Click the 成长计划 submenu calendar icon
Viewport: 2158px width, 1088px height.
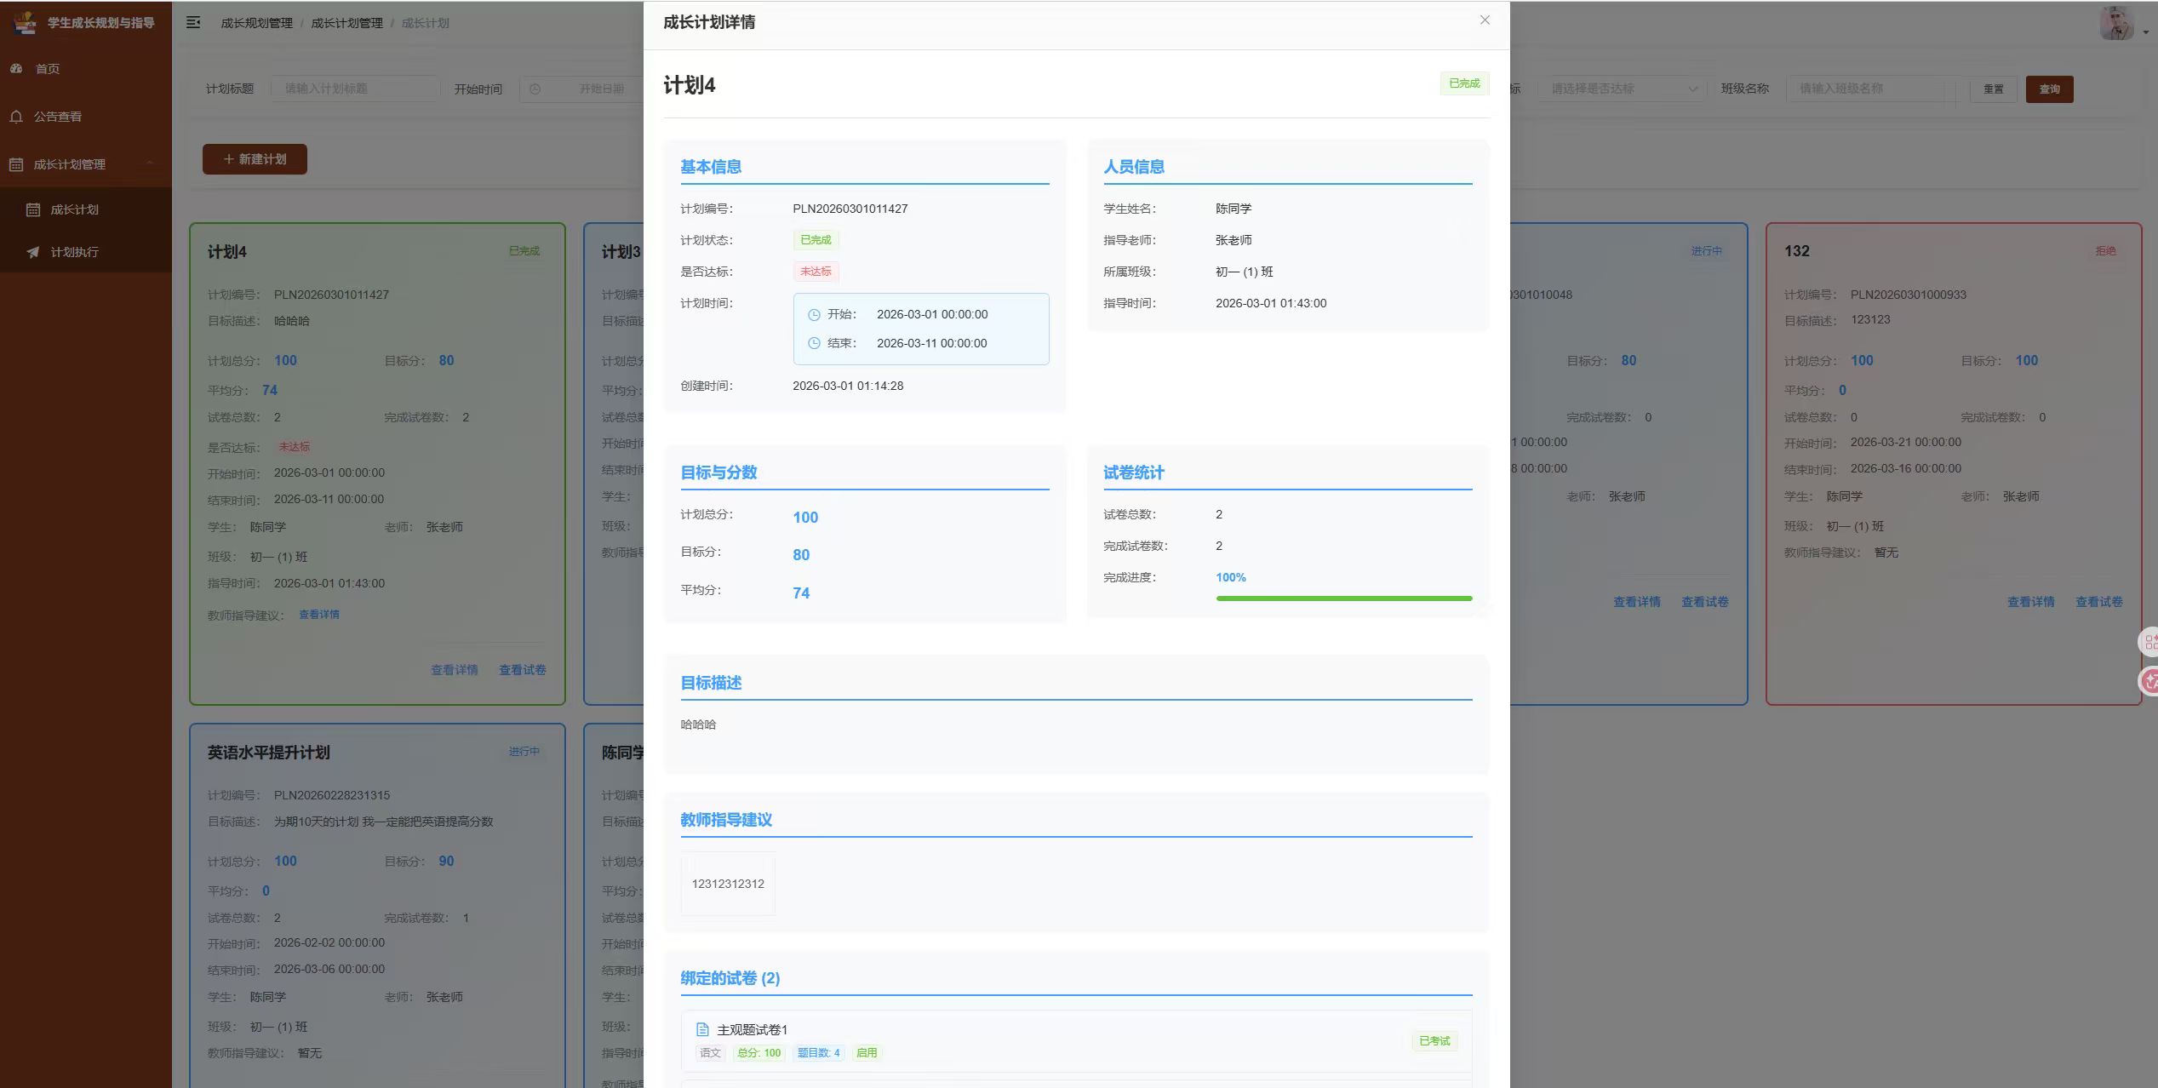click(33, 209)
